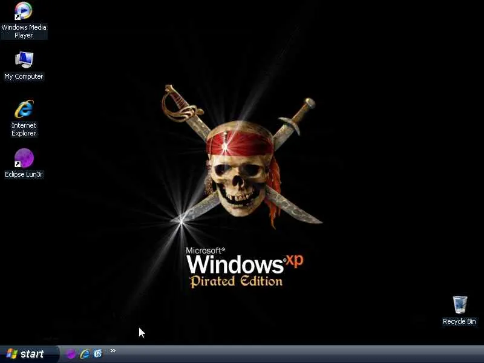Launch Internet Explorer from the Quick Launch bar

(85, 354)
